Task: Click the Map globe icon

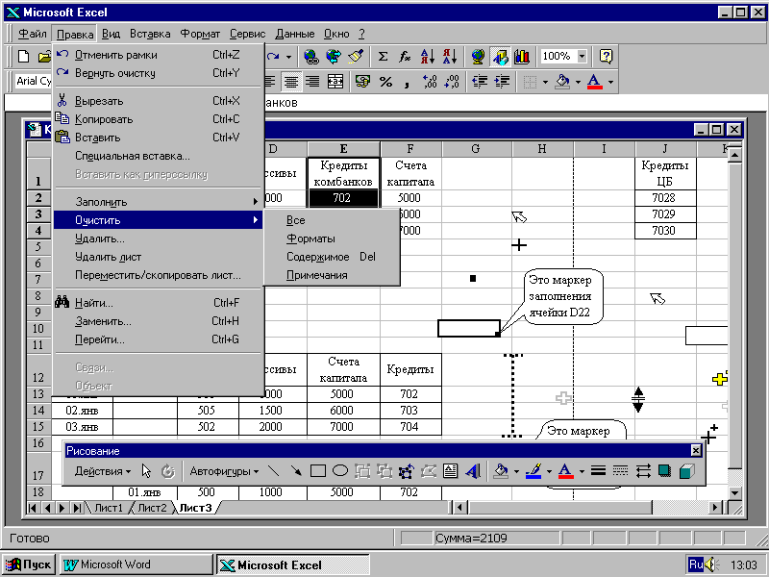Action: click(478, 57)
